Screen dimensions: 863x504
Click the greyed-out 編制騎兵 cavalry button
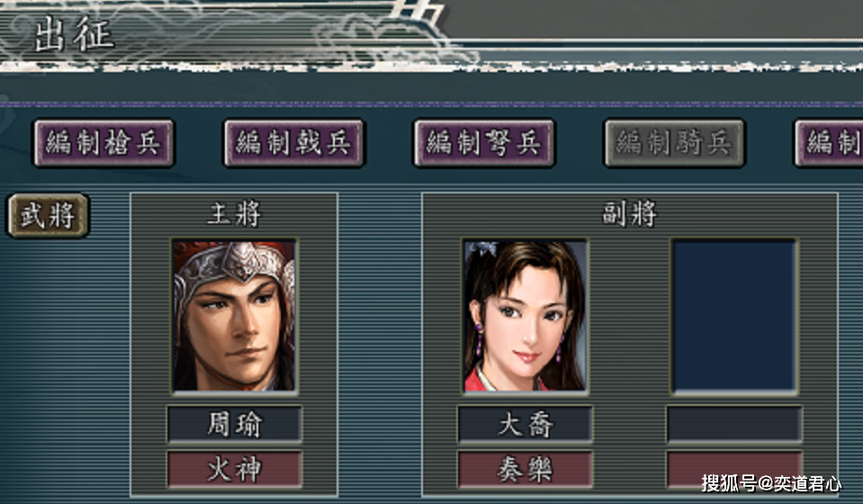[x=674, y=143]
